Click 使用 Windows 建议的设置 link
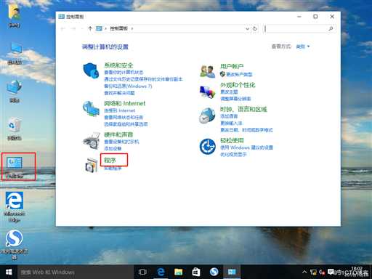Image resolution: width=372 pixels, height=279 pixels. tap(246, 147)
